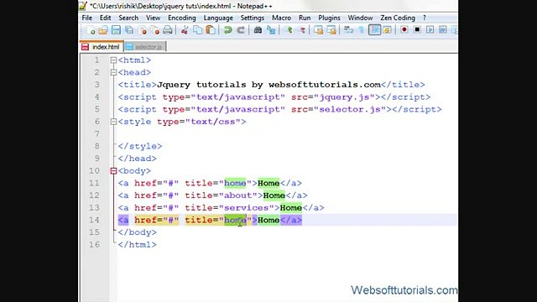Screen dimensions: 537x302
Task: Open the Encoding menu
Action: (x=182, y=18)
